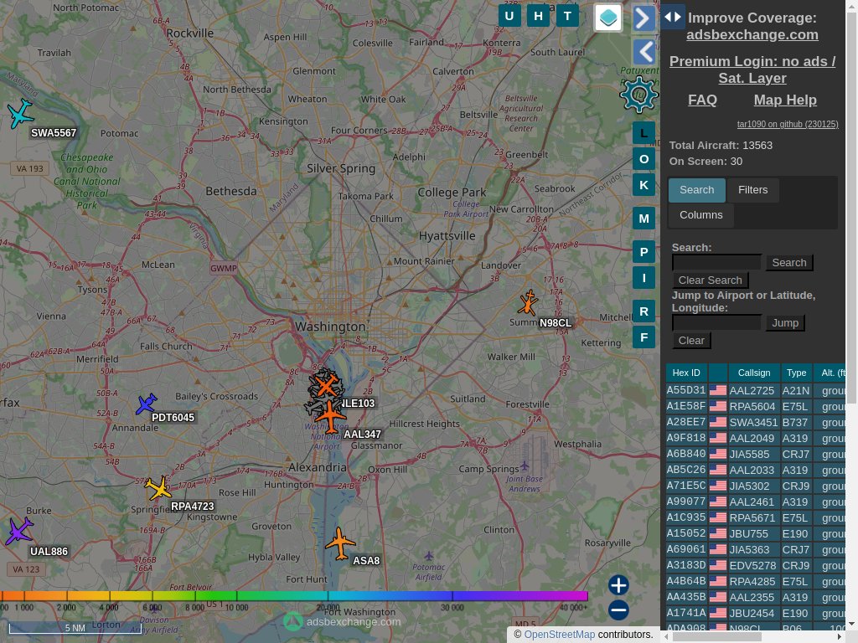This screenshot has height=643, width=858.
Task: Click the Search submit button
Action: coord(789,262)
